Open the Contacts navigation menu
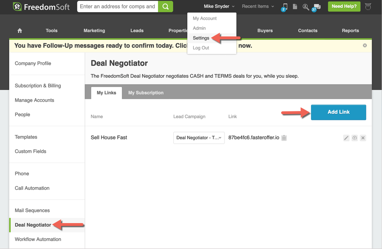Viewport: 382px width, 249px height. (x=308, y=30)
